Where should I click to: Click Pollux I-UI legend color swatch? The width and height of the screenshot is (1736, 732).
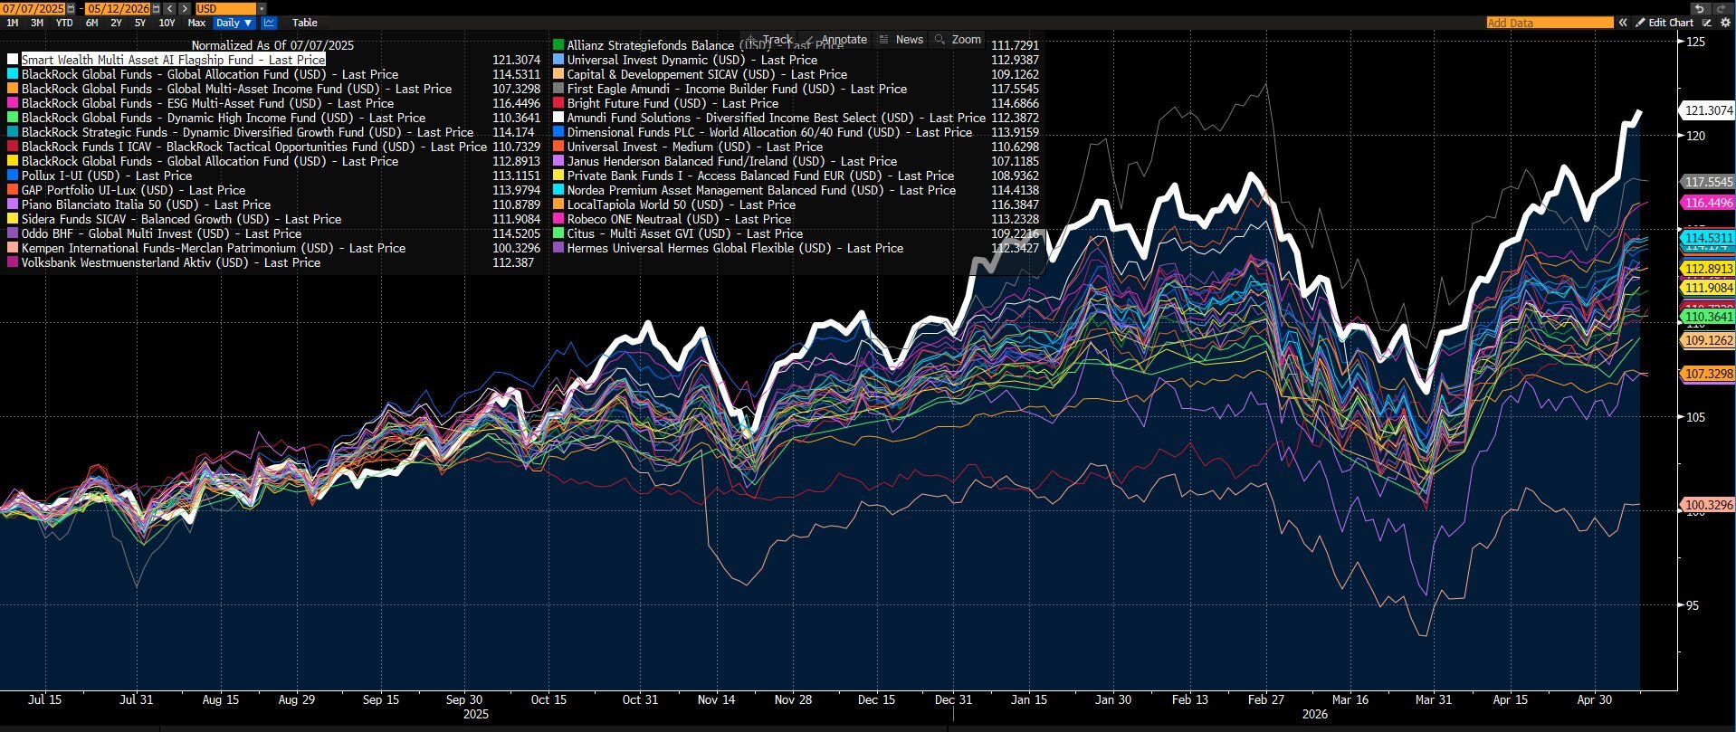coord(13,176)
